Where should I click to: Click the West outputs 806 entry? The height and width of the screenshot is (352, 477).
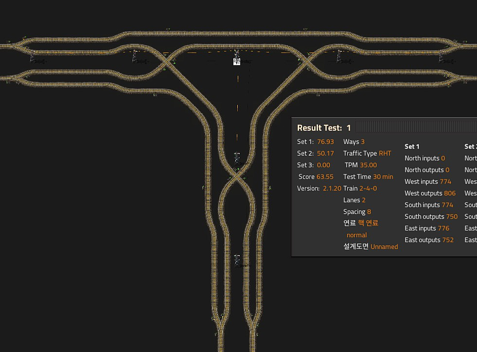(430, 193)
